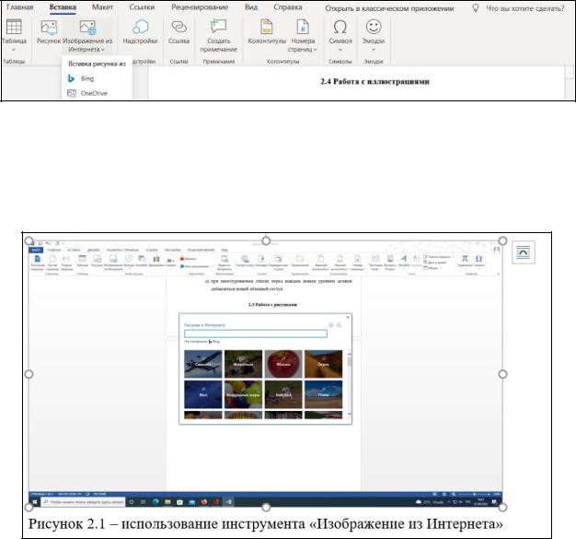Click File Explorer icon in embedded taskbar
The height and width of the screenshot is (539, 576).
[167, 502]
